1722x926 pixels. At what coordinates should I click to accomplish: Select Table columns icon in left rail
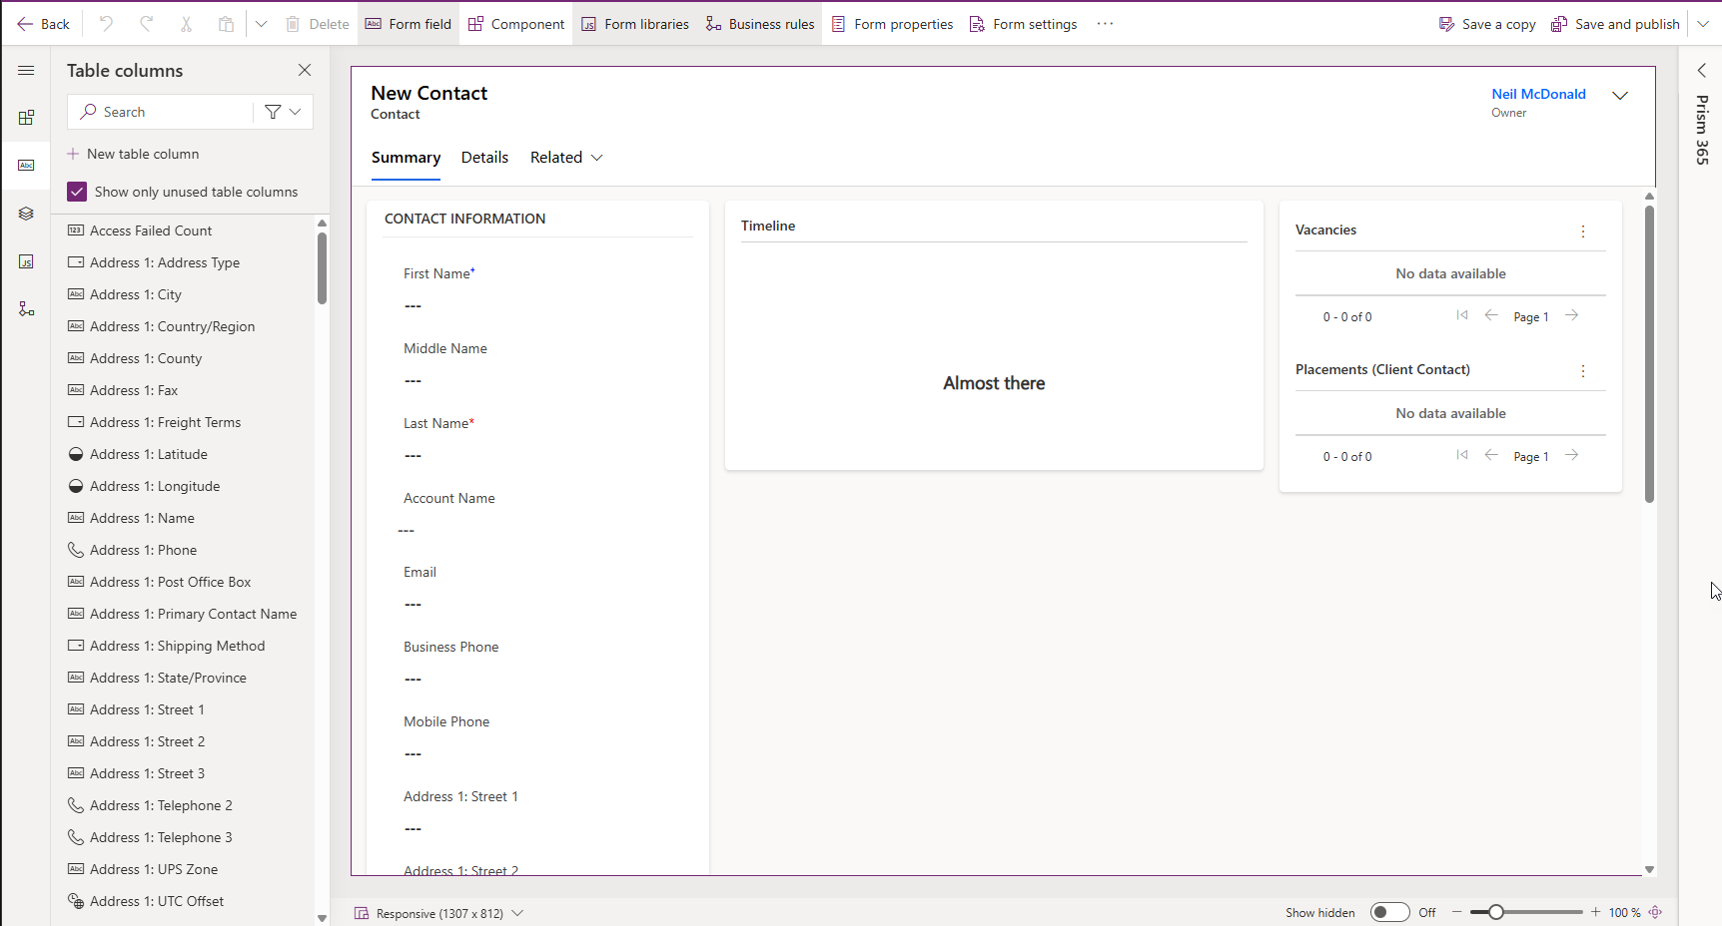point(26,166)
